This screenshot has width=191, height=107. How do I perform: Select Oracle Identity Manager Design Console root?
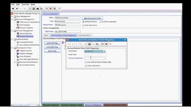pyautogui.click(x=27, y=13)
